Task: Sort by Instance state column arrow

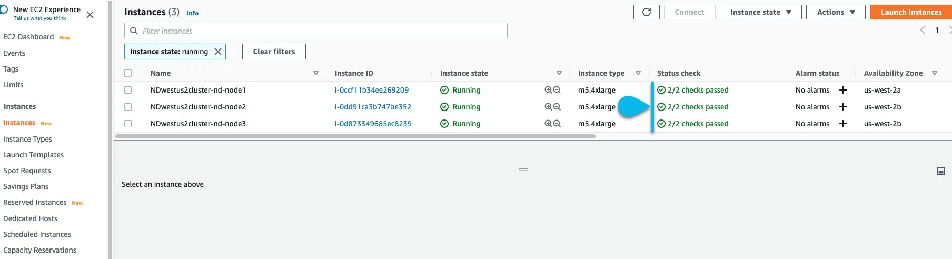Action: click(x=559, y=73)
